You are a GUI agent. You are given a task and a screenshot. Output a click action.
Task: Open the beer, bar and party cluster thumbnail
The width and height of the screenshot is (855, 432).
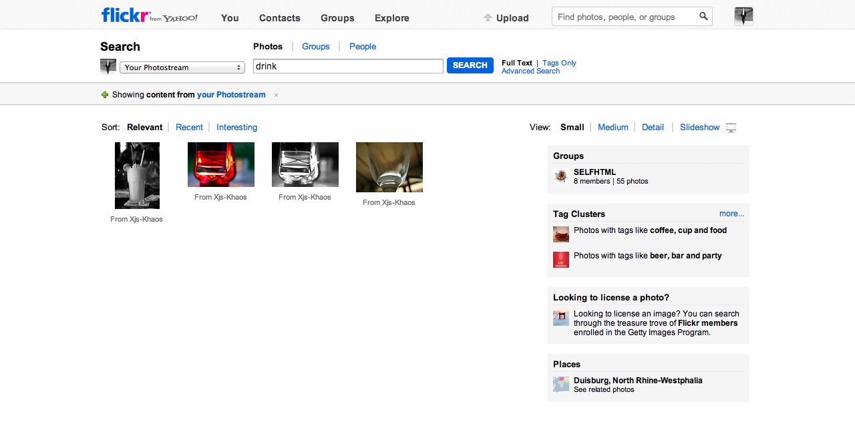[561, 260]
